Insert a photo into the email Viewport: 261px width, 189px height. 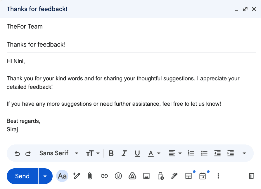(146, 176)
